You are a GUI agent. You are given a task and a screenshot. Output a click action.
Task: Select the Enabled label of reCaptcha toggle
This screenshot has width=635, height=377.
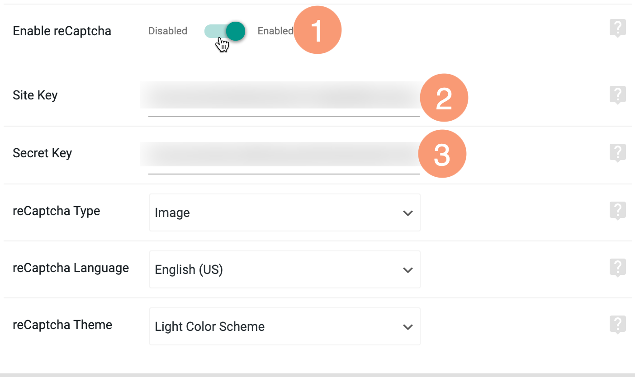pyautogui.click(x=275, y=31)
